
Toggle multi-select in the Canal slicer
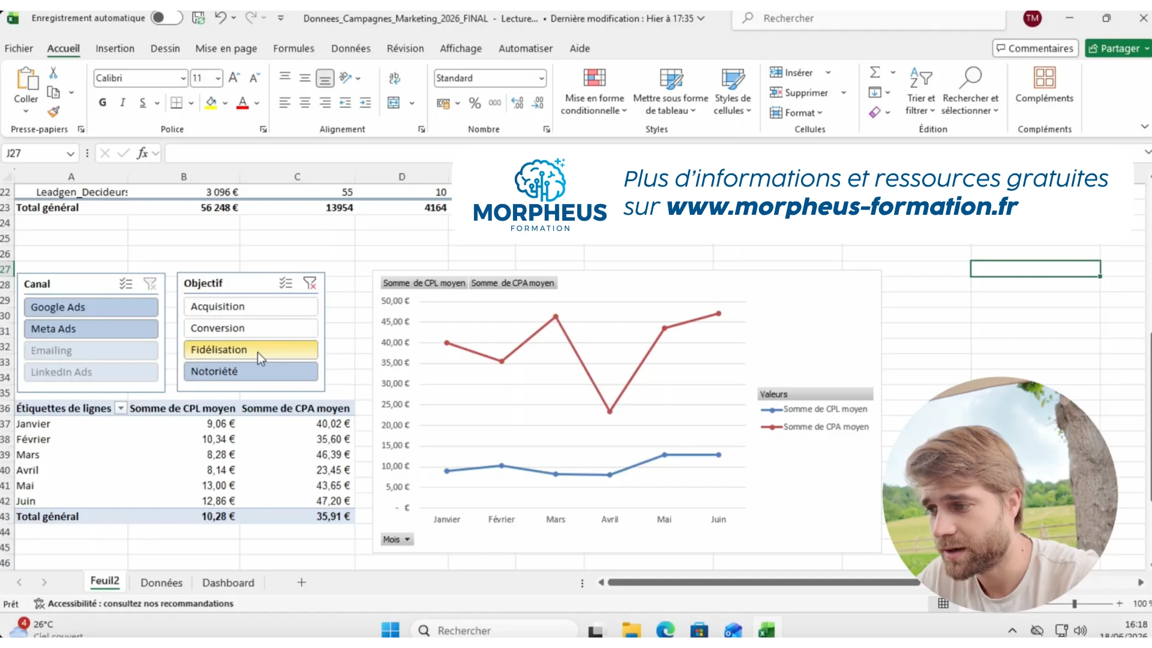[x=125, y=284]
